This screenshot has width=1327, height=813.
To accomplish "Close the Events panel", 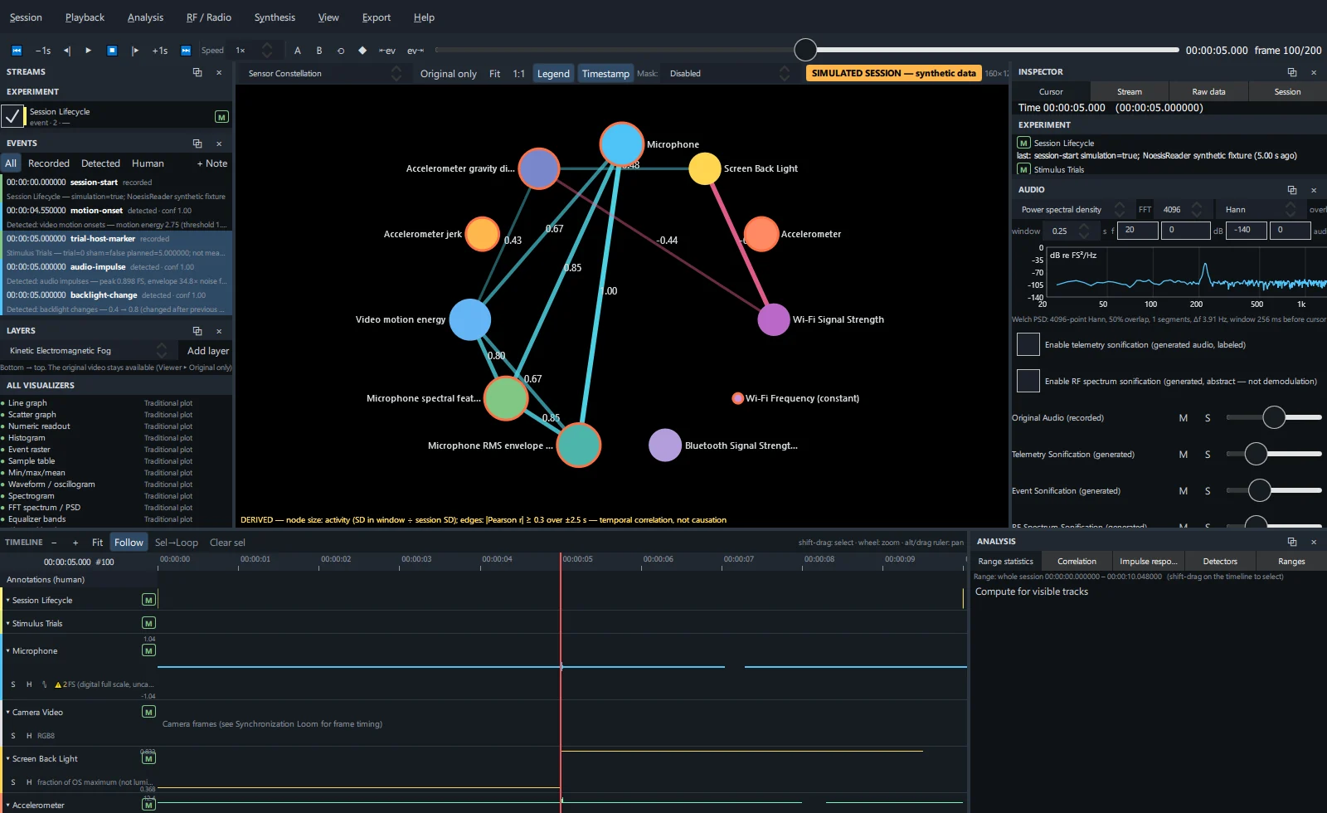I will click(x=219, y=144).
